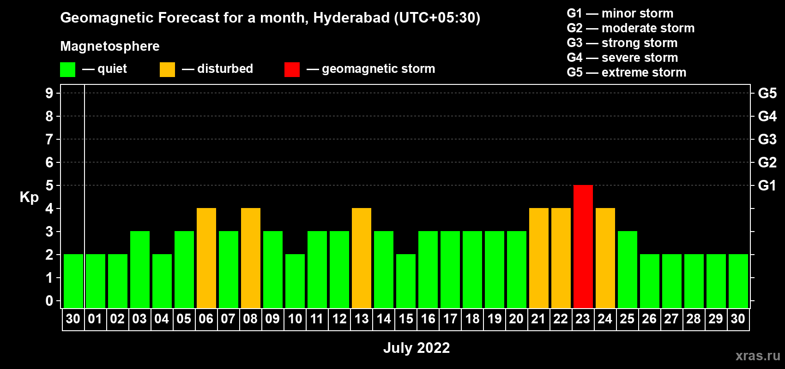Screen dimensions: 785x369
Task: Click the 'disturbed' legend text
Action: pos(225,69)
